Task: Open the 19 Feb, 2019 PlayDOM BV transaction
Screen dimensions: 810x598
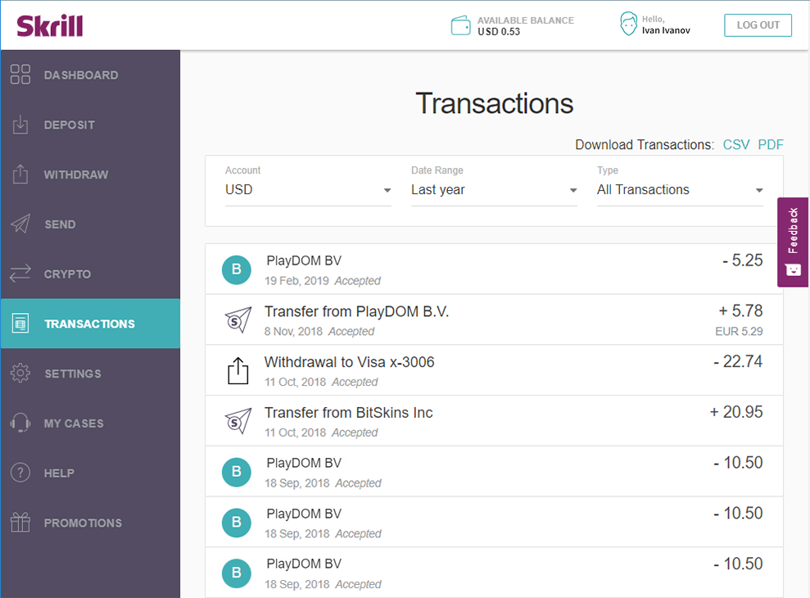Action: coord(494,270)
